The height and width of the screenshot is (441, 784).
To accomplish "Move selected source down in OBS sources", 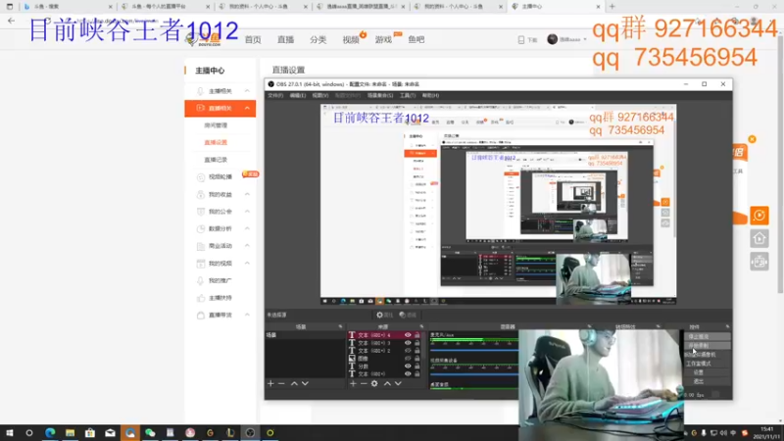I will click(x=398, y=383).
